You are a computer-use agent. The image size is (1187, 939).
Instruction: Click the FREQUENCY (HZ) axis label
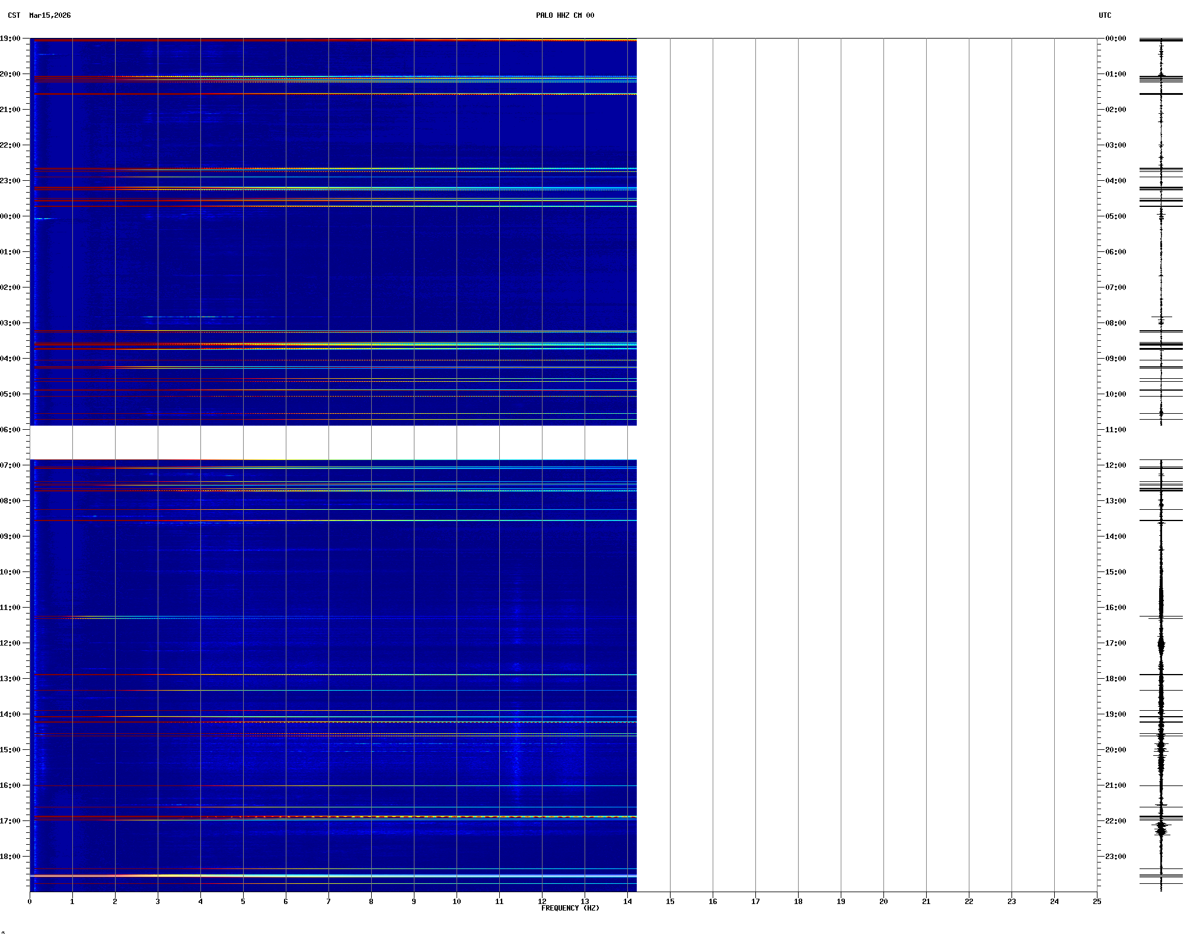tap(570, 908)
